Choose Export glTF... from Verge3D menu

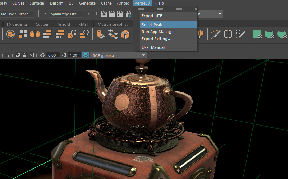coord(168,16)
